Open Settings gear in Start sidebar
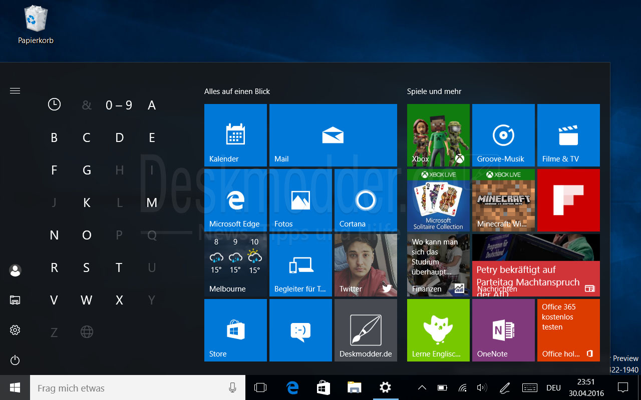Image resolution: width=641 pixels, height=400 pixels. [x=15, y=330]
